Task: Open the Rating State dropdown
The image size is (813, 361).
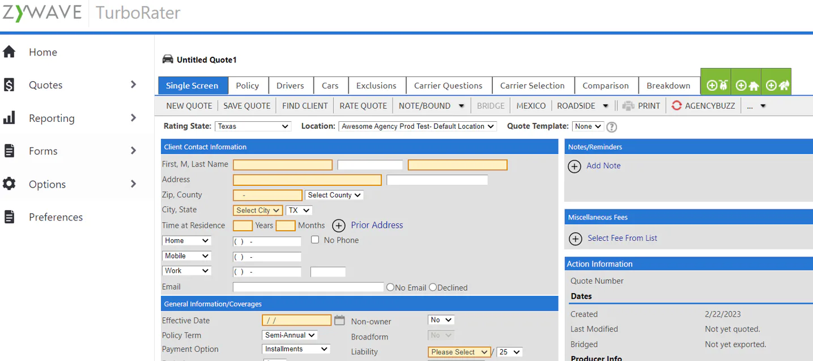Action: pos(253,126)
